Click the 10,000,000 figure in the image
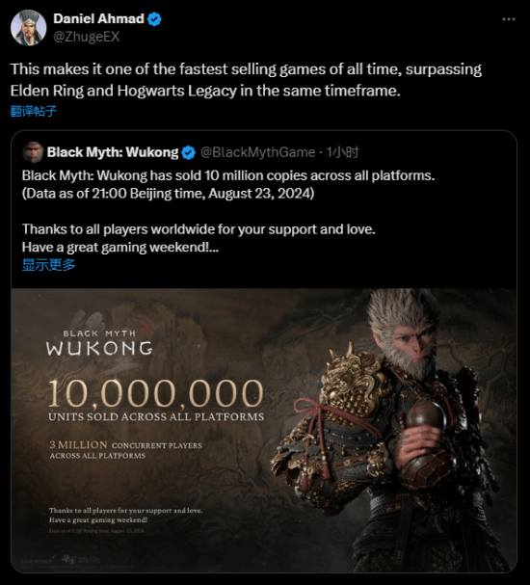The height and width of the screenshot is (585, 530). 156,393
